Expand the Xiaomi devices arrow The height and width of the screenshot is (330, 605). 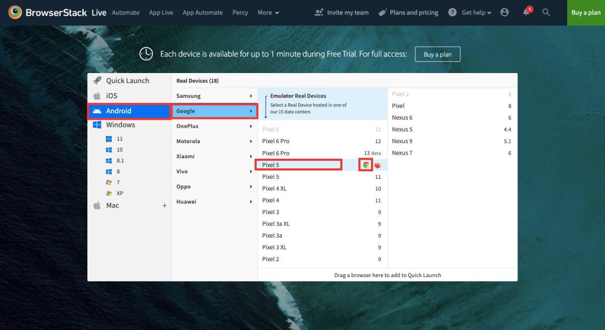point(251,156)
